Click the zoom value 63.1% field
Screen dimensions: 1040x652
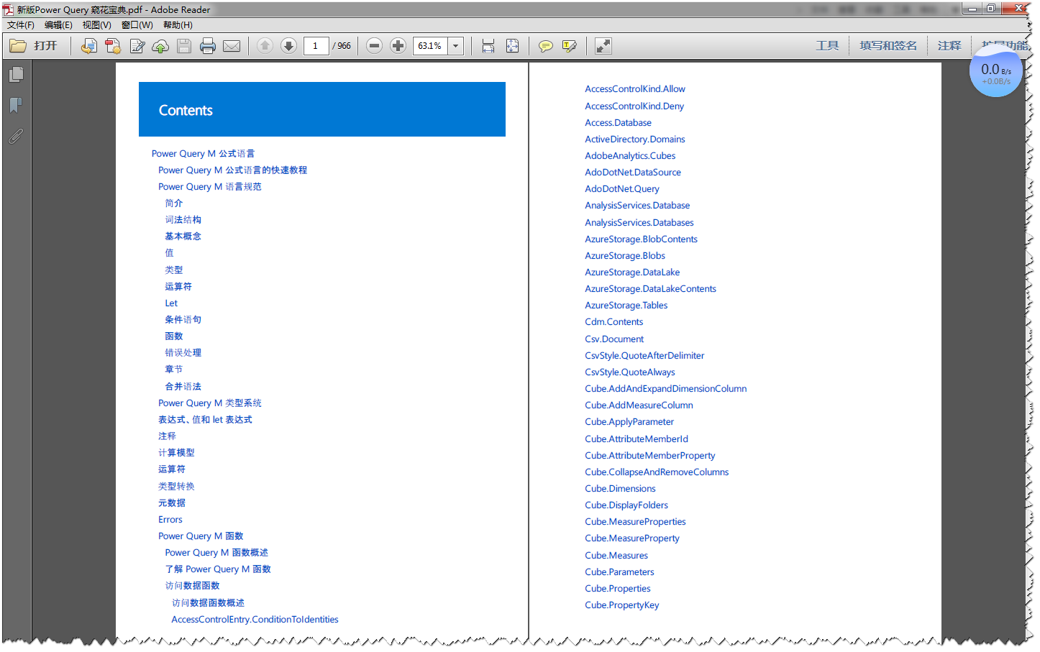[430, 46]
